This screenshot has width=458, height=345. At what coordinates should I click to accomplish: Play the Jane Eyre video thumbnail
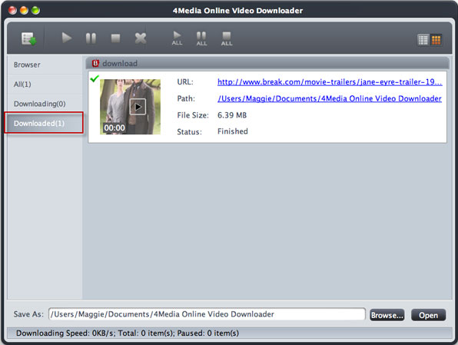[138, 107]
